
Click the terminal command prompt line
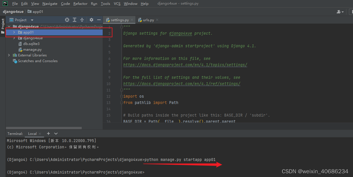point(76,172)
